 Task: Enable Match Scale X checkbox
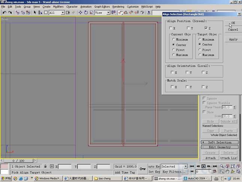(172, 87)
